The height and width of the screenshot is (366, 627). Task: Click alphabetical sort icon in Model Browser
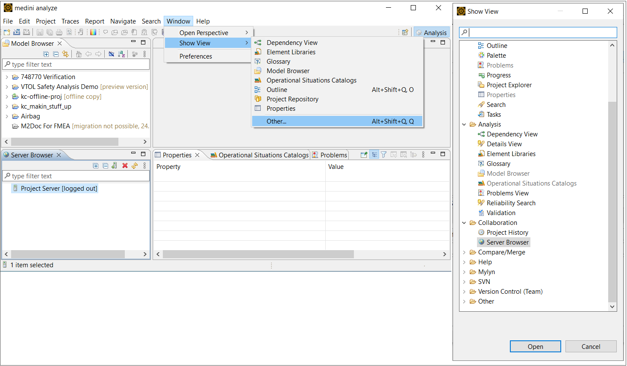121,54
